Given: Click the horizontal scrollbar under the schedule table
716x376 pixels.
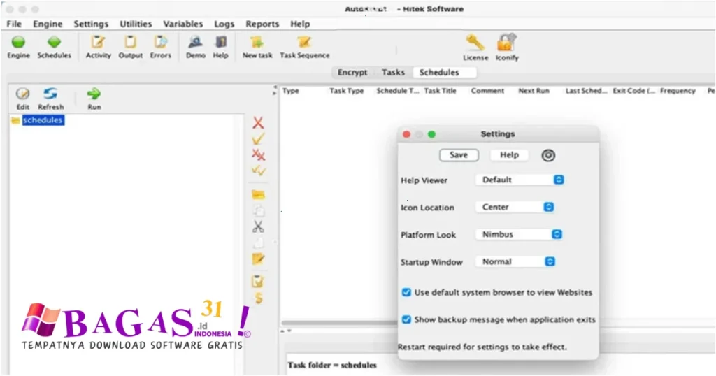Looking at the screenshot, I should click(x=339, y=323).
